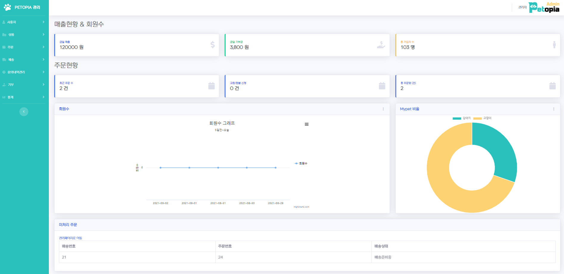Collapse the sidebar with the round arrow button
The height and width of the screenshot is (274, 564).
(24, 112)
